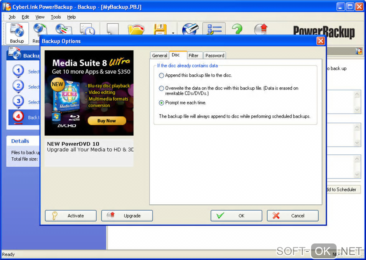The width and height of the screenshot is (366, 260).
Task: Open the Tools menu
Action: click(x=56, y=17)
